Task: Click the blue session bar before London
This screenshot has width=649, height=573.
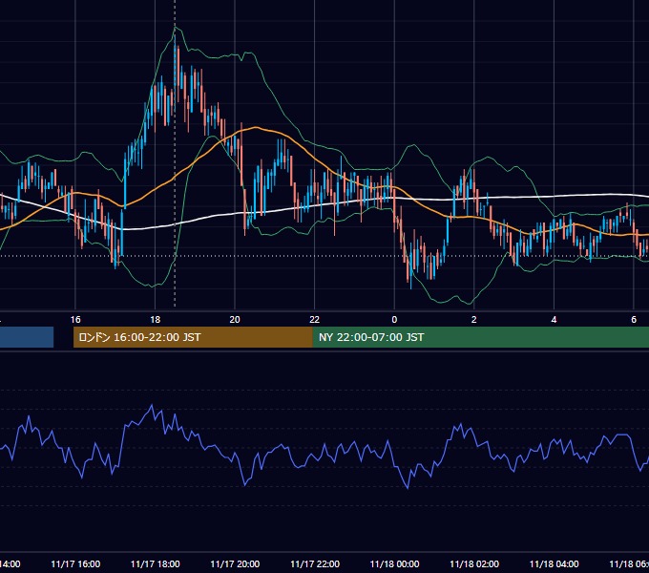Action: coord(27,337)
